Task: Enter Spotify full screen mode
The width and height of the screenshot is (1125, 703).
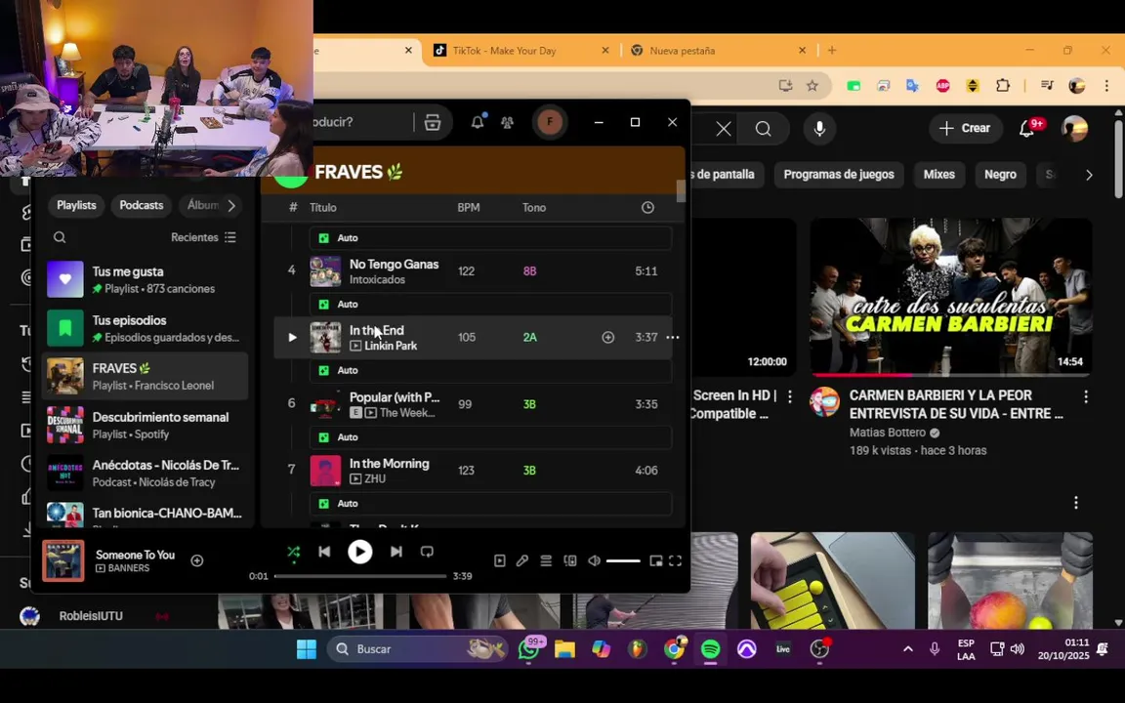Action: pos(675,561)
